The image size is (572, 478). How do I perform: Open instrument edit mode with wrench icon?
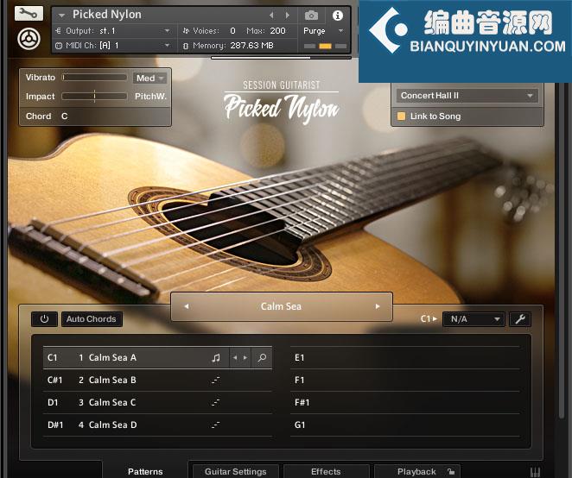[x=29, y=14]
